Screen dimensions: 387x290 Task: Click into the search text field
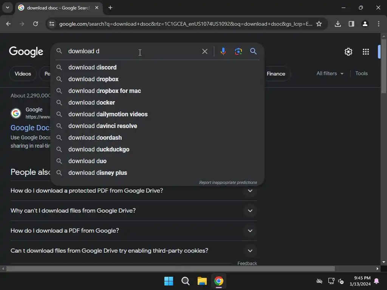tap(133, 51)
